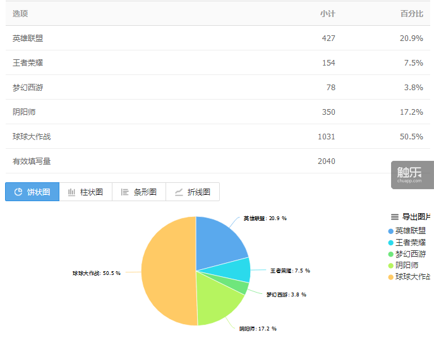Toggle 球球大作战 legend entry

pyautogui.click(x=409, y=276)
